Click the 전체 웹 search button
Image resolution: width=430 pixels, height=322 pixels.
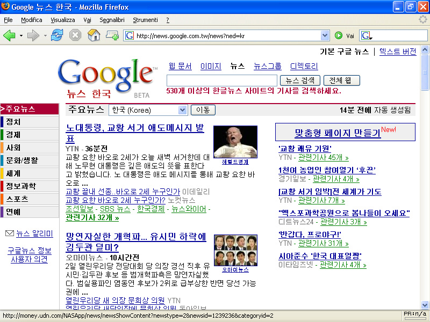[x=342, y=80]
